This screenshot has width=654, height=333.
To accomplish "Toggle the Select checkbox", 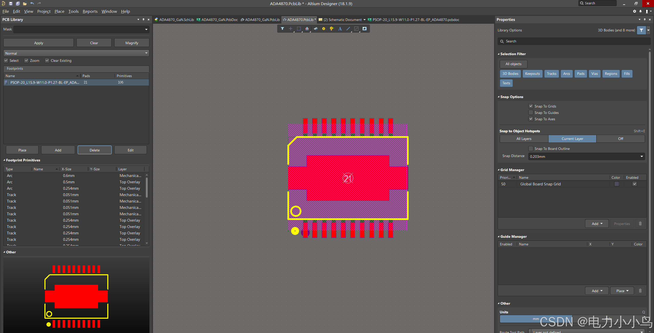I will click(x=6, y=61).
